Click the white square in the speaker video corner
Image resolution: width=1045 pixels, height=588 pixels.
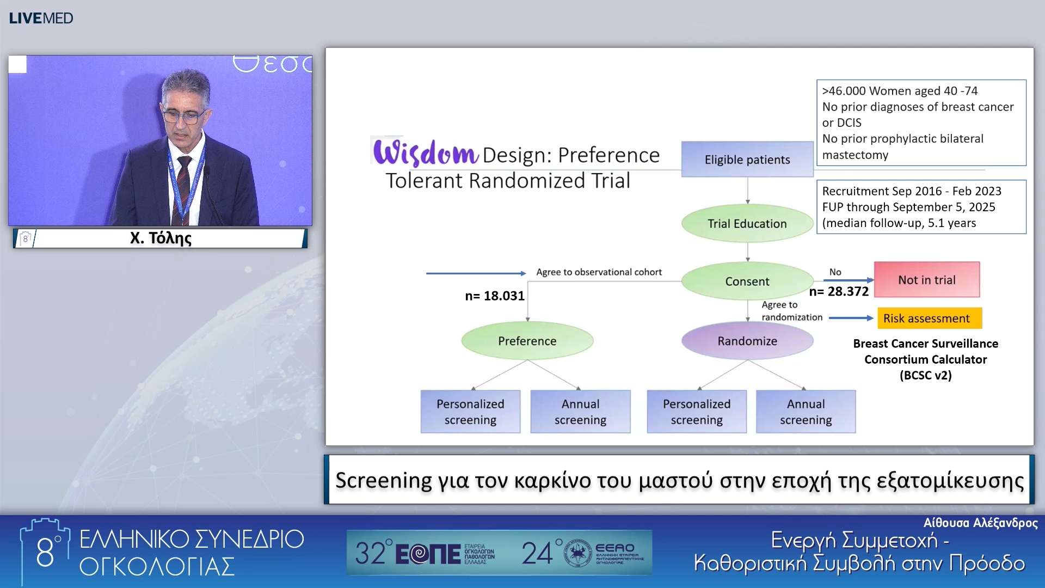pyautogui.click(x=17, y=64)
